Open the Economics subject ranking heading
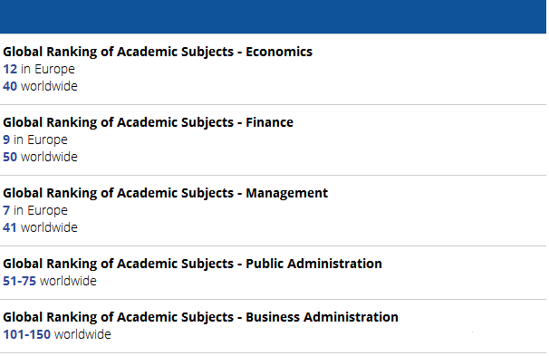Image resolution: width=549 pixels, height=356 pixels. click(x=158, y=52)
